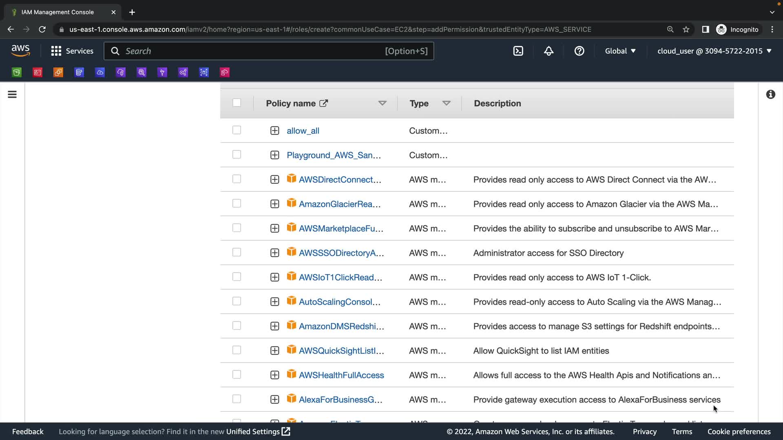Expand the AmazonGlacierRea... policy details
The image size is (783, 440).
[x=274, y=204]
